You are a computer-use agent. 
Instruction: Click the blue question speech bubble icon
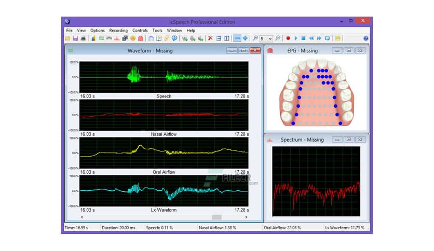(174, 38)
